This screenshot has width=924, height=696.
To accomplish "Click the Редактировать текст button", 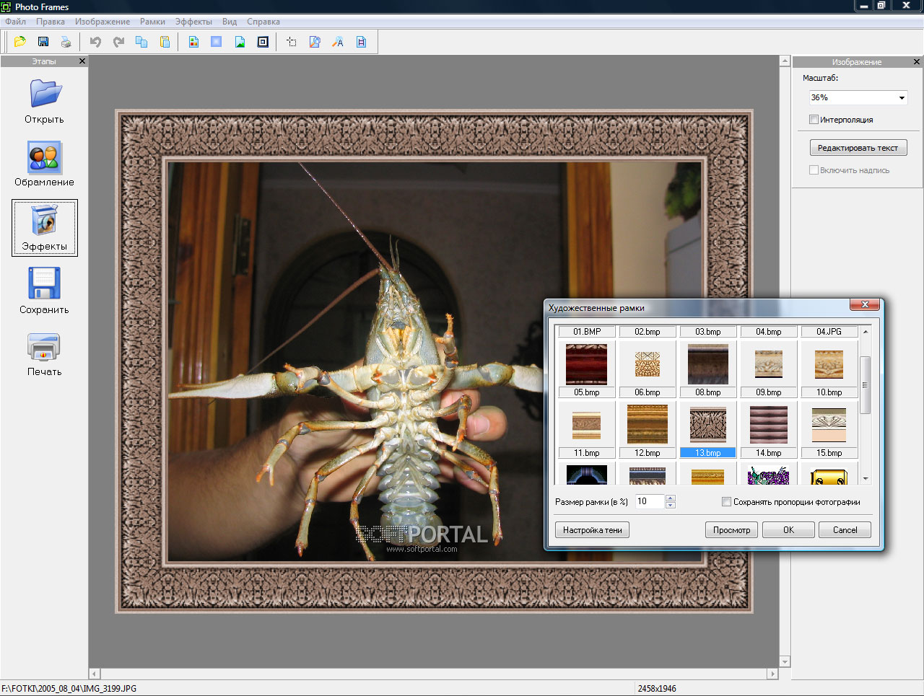I will point(858,148).
